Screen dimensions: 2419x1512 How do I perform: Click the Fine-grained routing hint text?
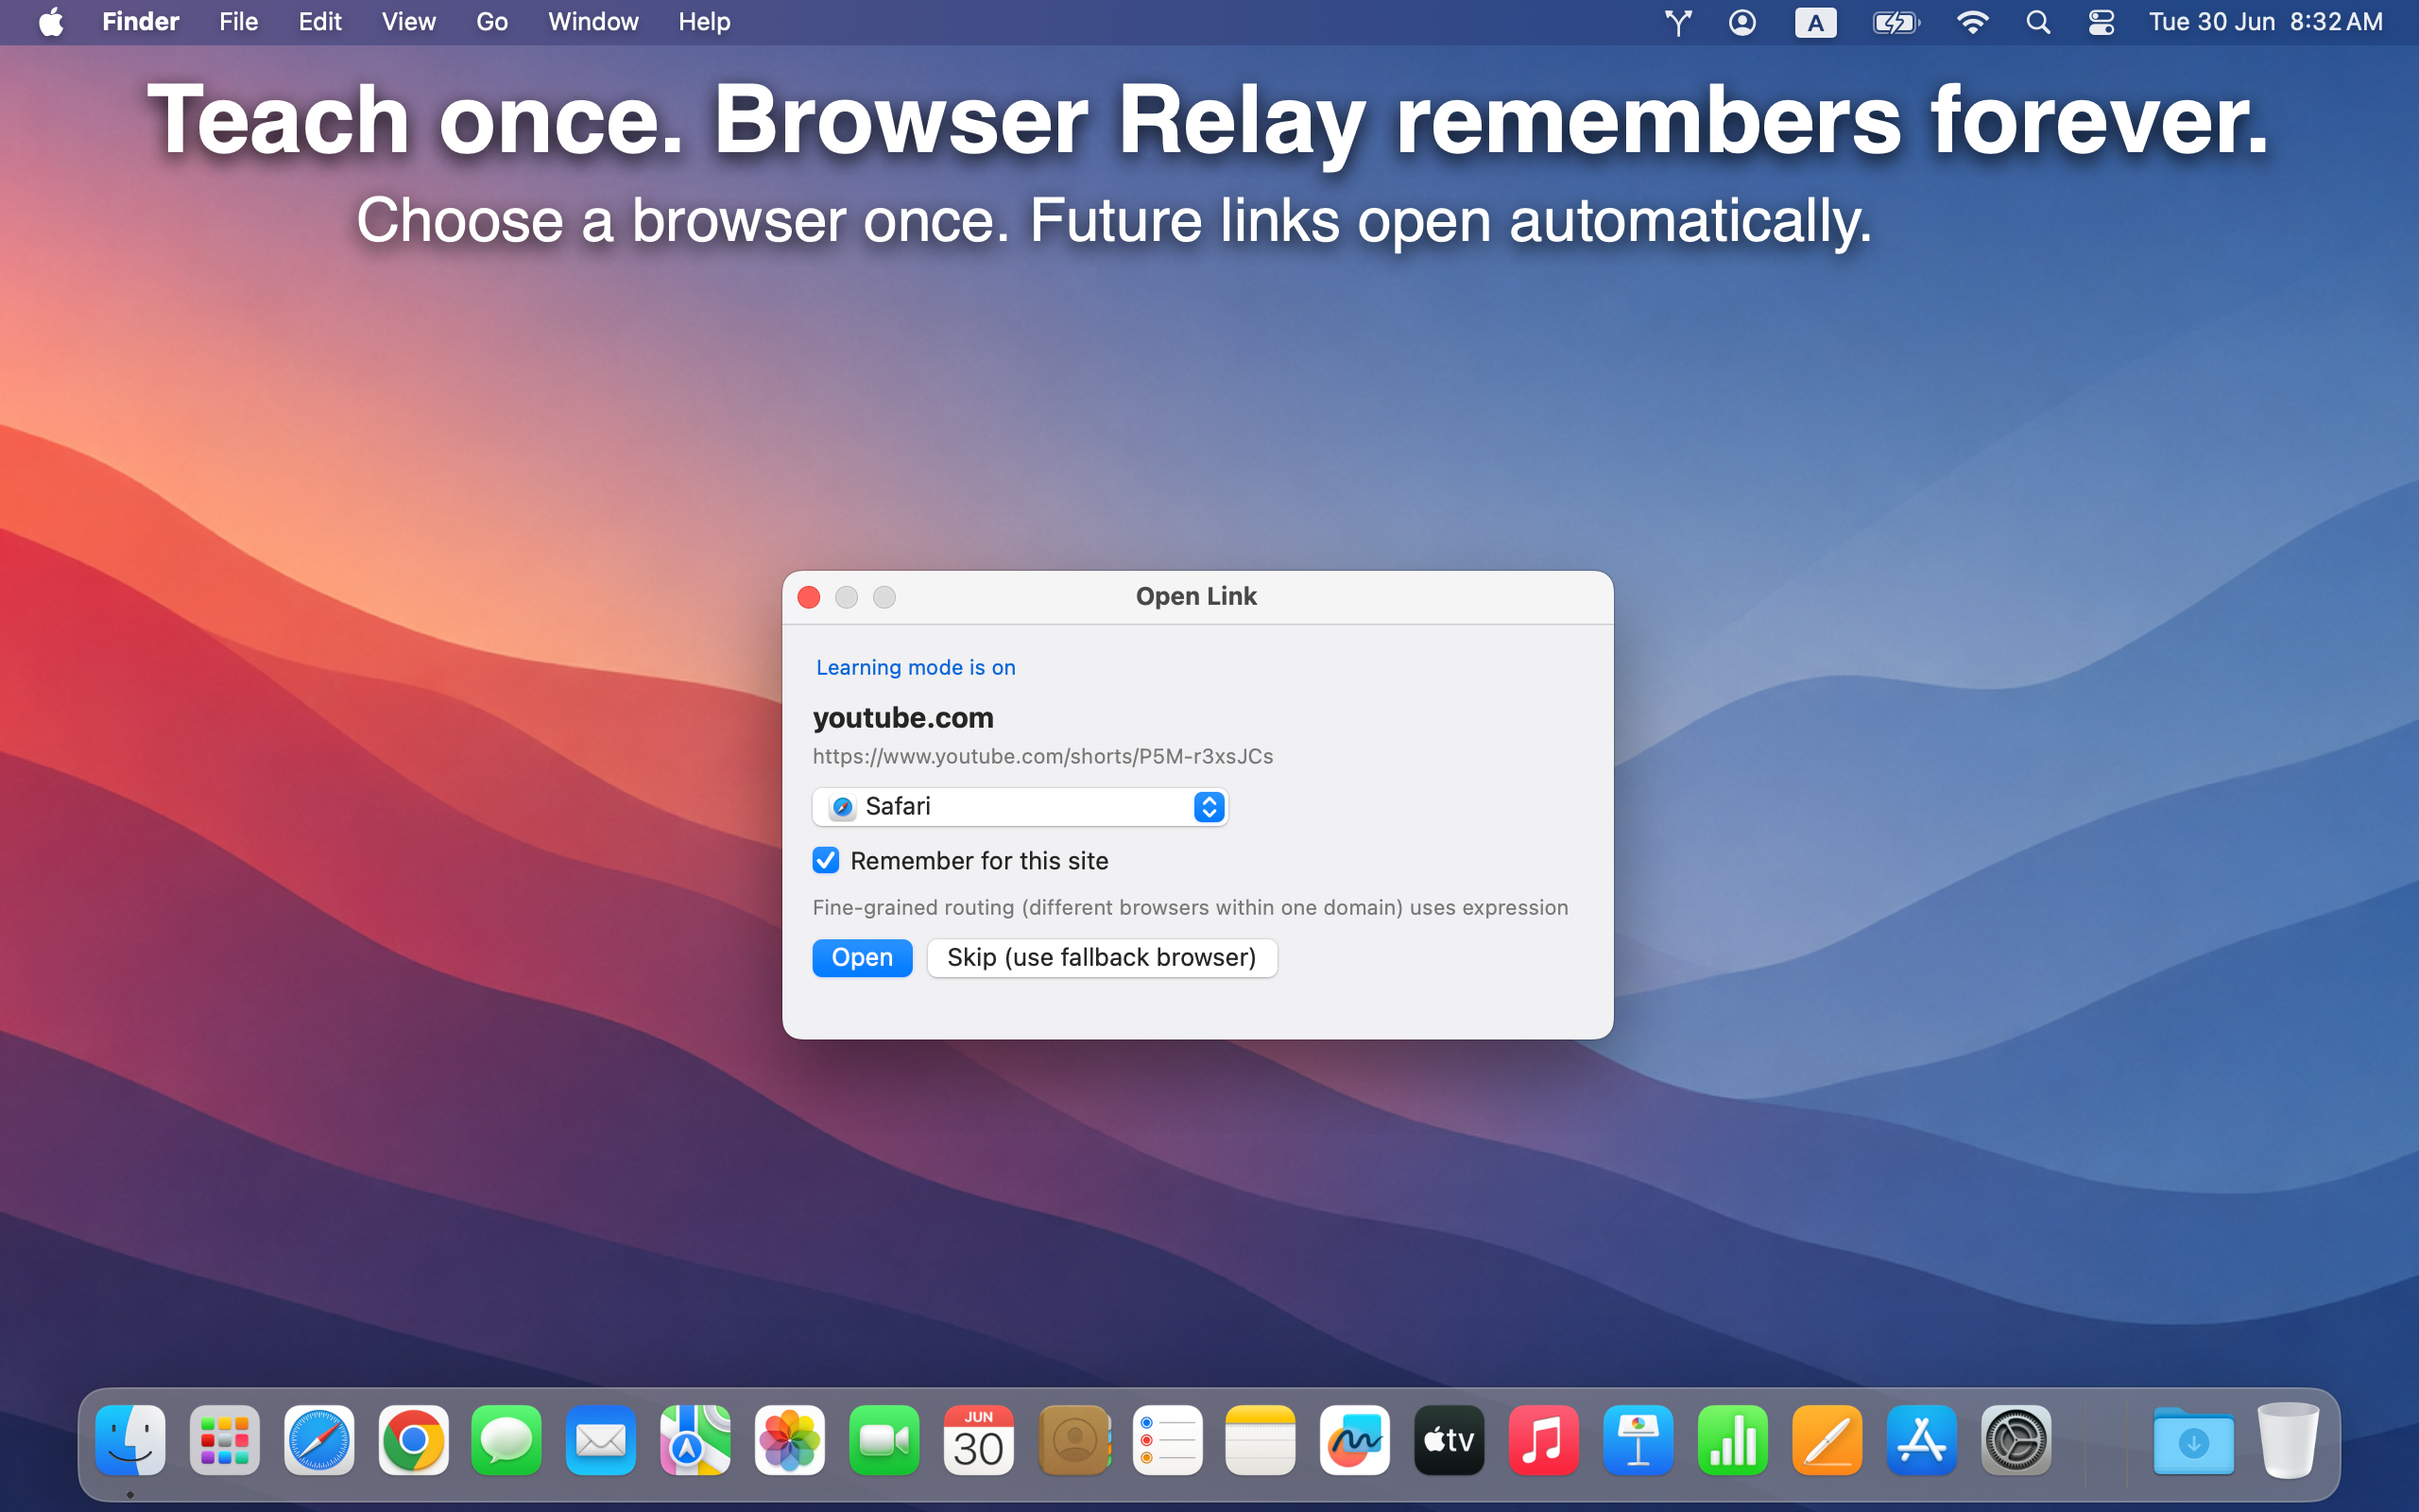(x=1190, y=907)
